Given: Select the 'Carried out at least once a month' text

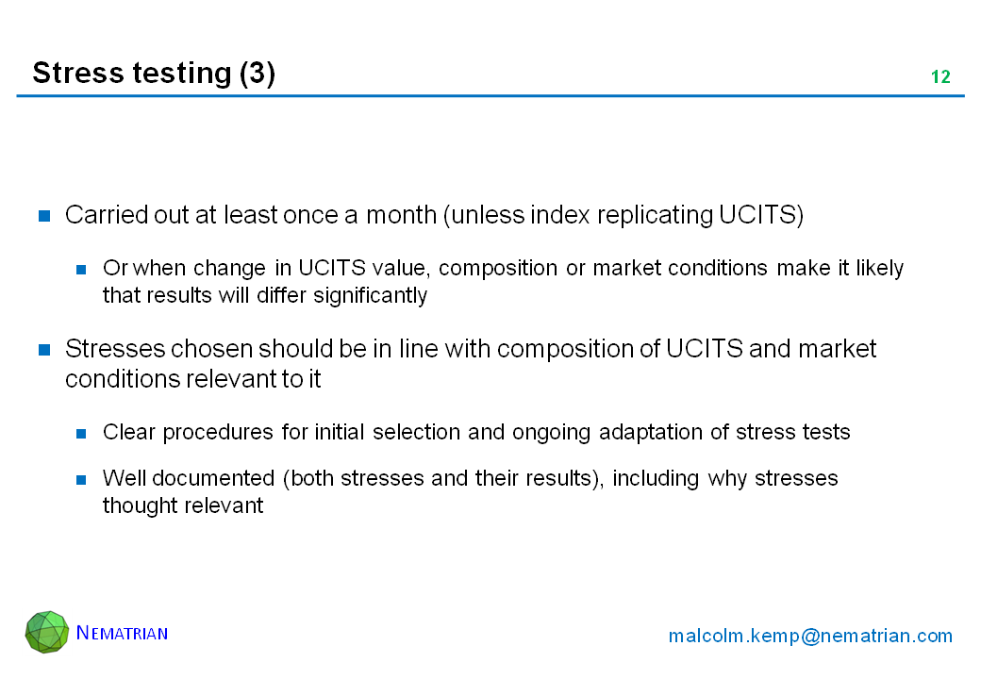Looking at the screenshot, I should 251,215.
